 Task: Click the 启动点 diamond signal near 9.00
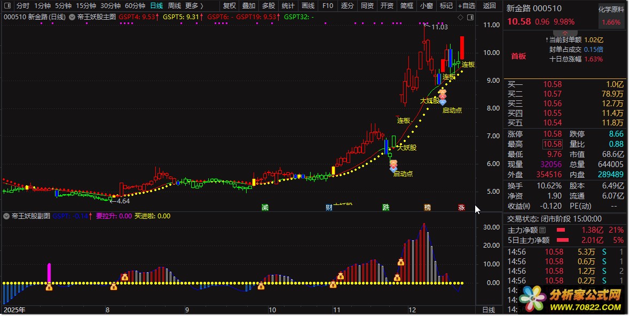click(443, 97)
